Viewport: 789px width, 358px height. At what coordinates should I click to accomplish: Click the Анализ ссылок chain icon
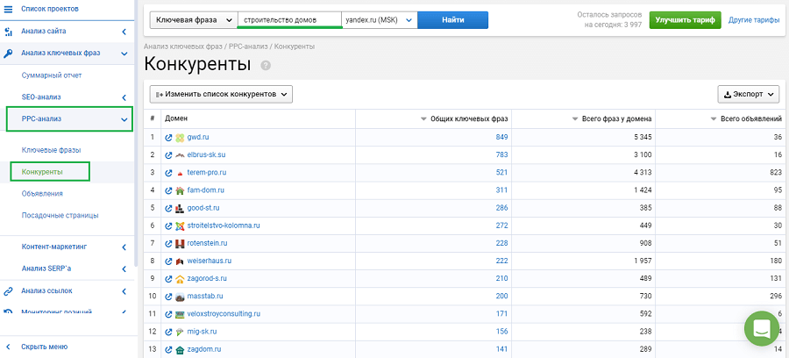pos(8,290)
